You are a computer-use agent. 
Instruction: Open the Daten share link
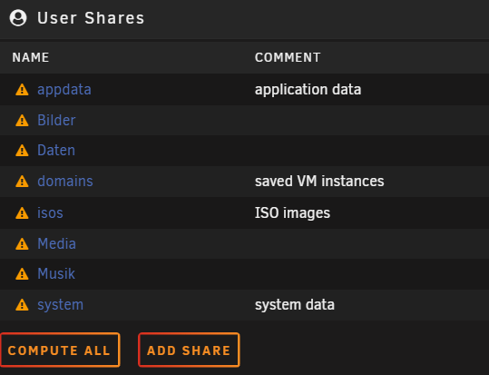[56, 150]
